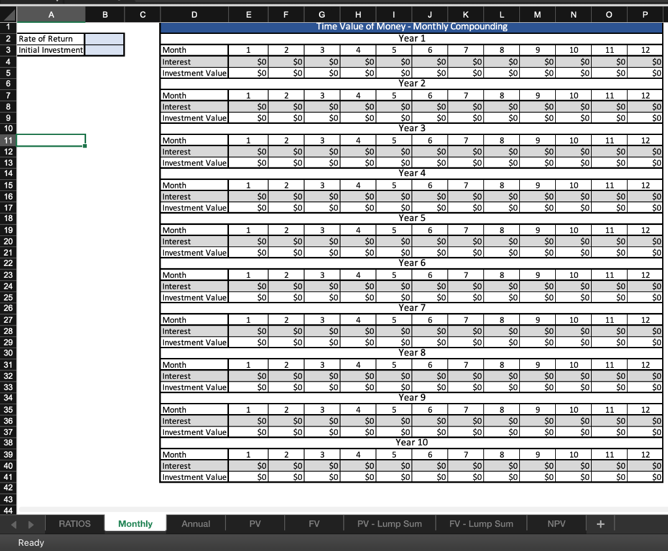Click the 'Month' label in row 3
The image size is (668, 551).
pos(194,50)
